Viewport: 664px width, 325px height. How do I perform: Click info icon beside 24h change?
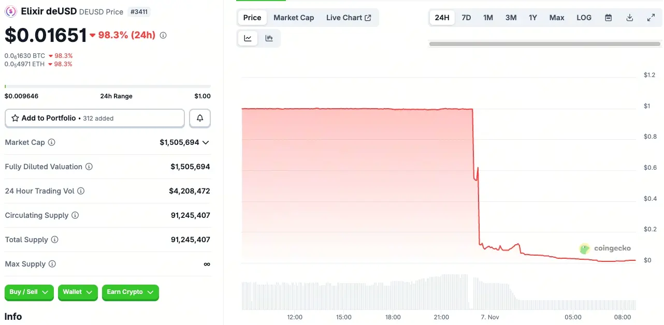click(163, 35)
